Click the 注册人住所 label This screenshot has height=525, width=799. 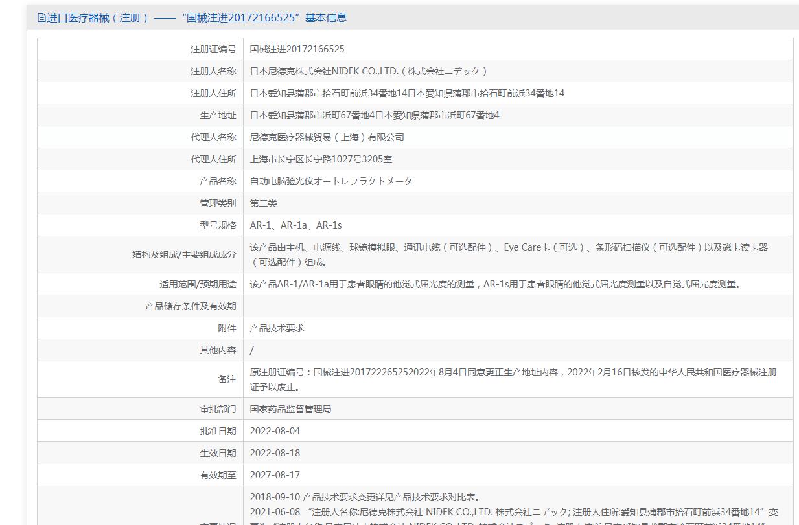point(213,93)
